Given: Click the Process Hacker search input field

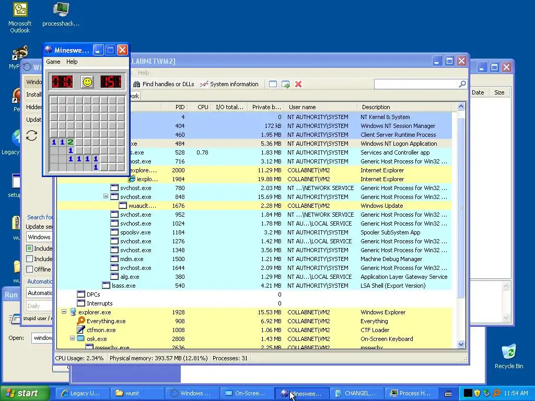Looking at the screenshot, I should 416,84.
